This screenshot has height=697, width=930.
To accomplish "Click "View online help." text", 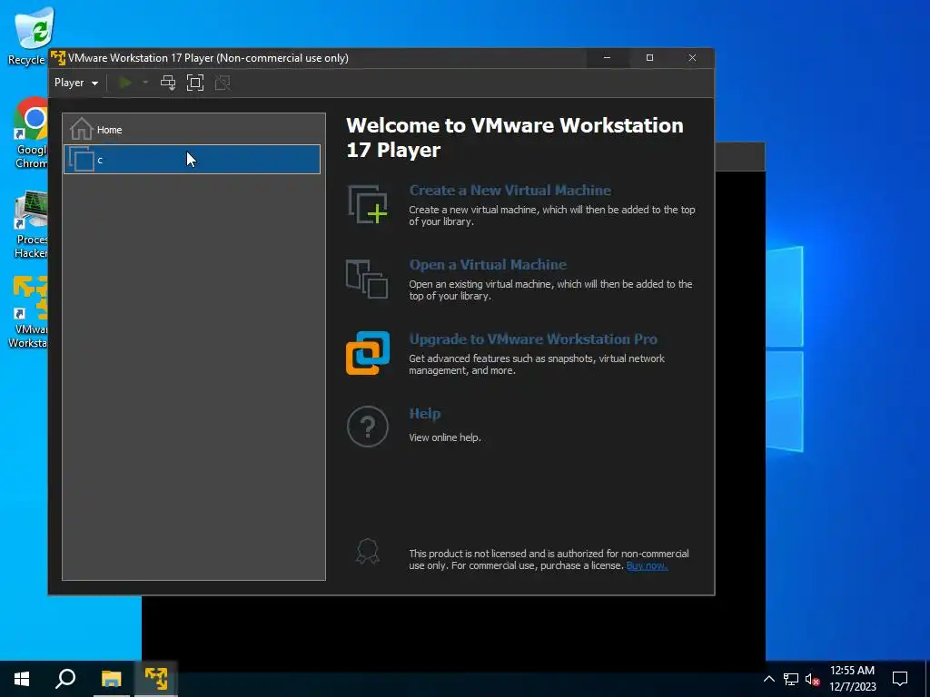I will (445, 437).
